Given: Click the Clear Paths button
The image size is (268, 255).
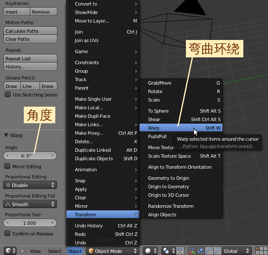Looking at the screenshot, I should [x=30, y=39].
